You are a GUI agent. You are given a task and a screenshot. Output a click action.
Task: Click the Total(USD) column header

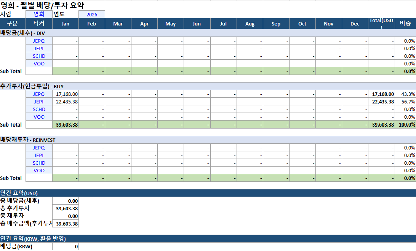point(381,24)
